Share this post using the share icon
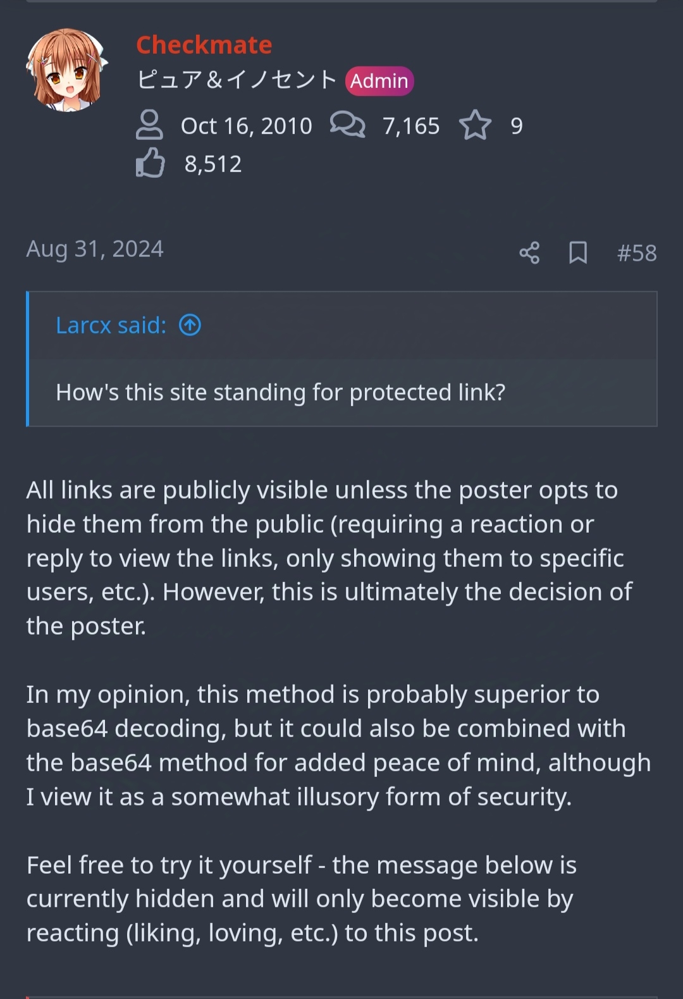The height and width of the screenshot is (999, 683). (529, 253)
